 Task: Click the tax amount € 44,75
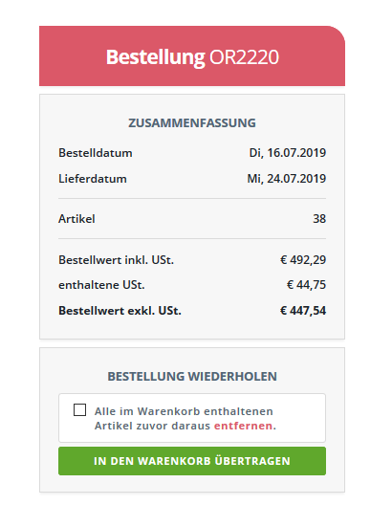pyautogui.click(x=306, y=285)
